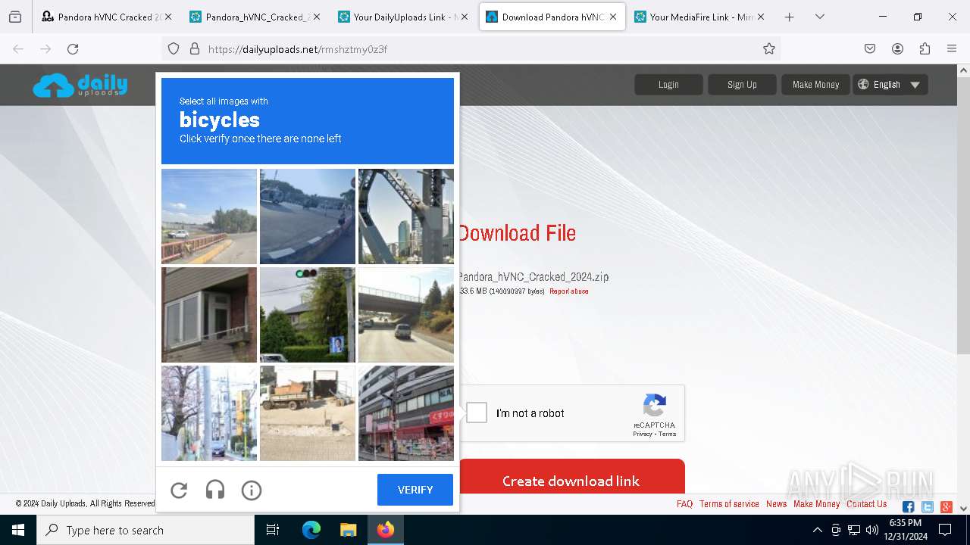
Task: Open the save to Pocket icon
Action: click(x=870, y=48)
